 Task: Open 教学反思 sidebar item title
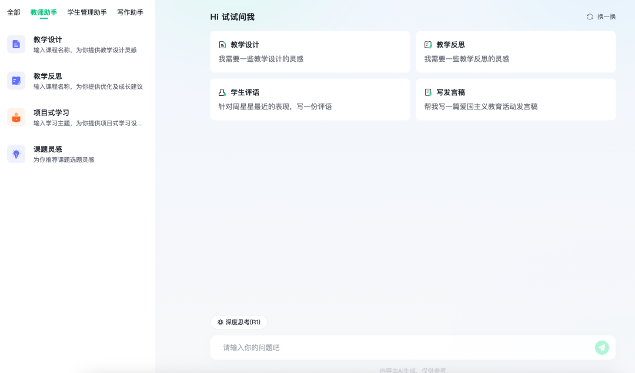(x=48, y=76)
